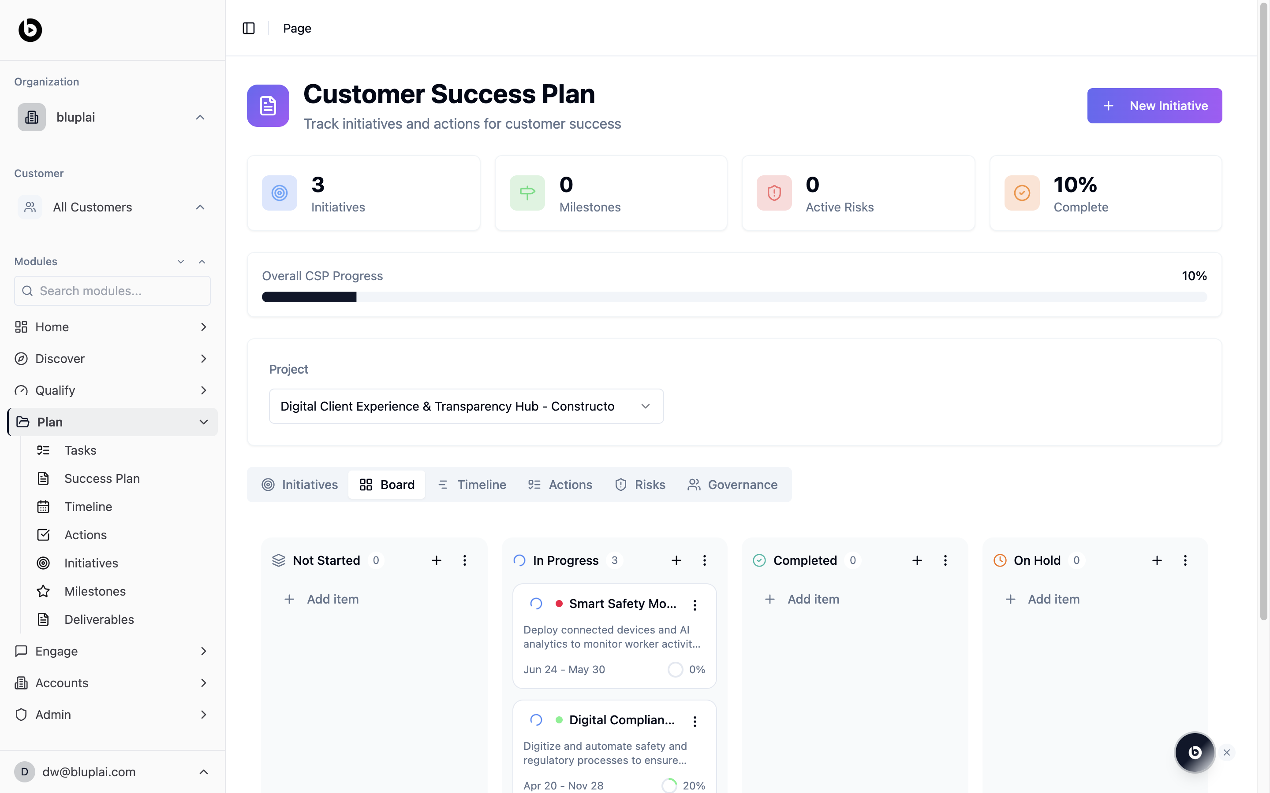Toggle the sidebar panel icon
Image resolution: width=1270 pixels, height=793 pixels.
tap(249, 28)
